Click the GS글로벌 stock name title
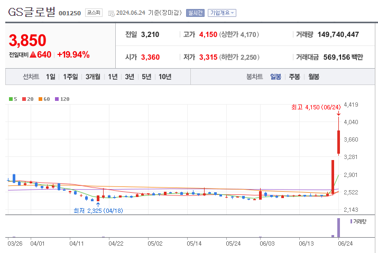Screen dimensions: 378x253 (32, 12)
